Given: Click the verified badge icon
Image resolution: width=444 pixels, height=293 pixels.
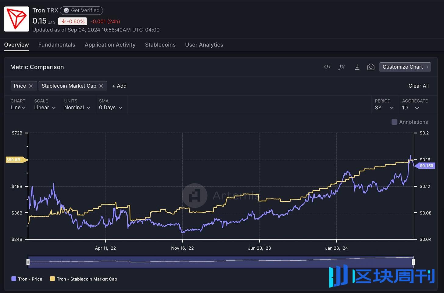Looking at the screenshot, I should (66, 10).
